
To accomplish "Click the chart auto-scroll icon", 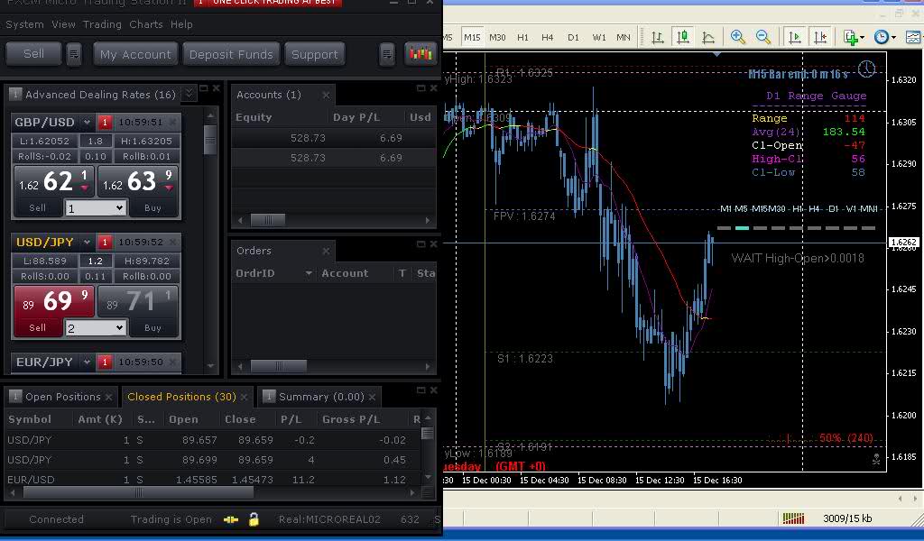I will pos(795,37).
